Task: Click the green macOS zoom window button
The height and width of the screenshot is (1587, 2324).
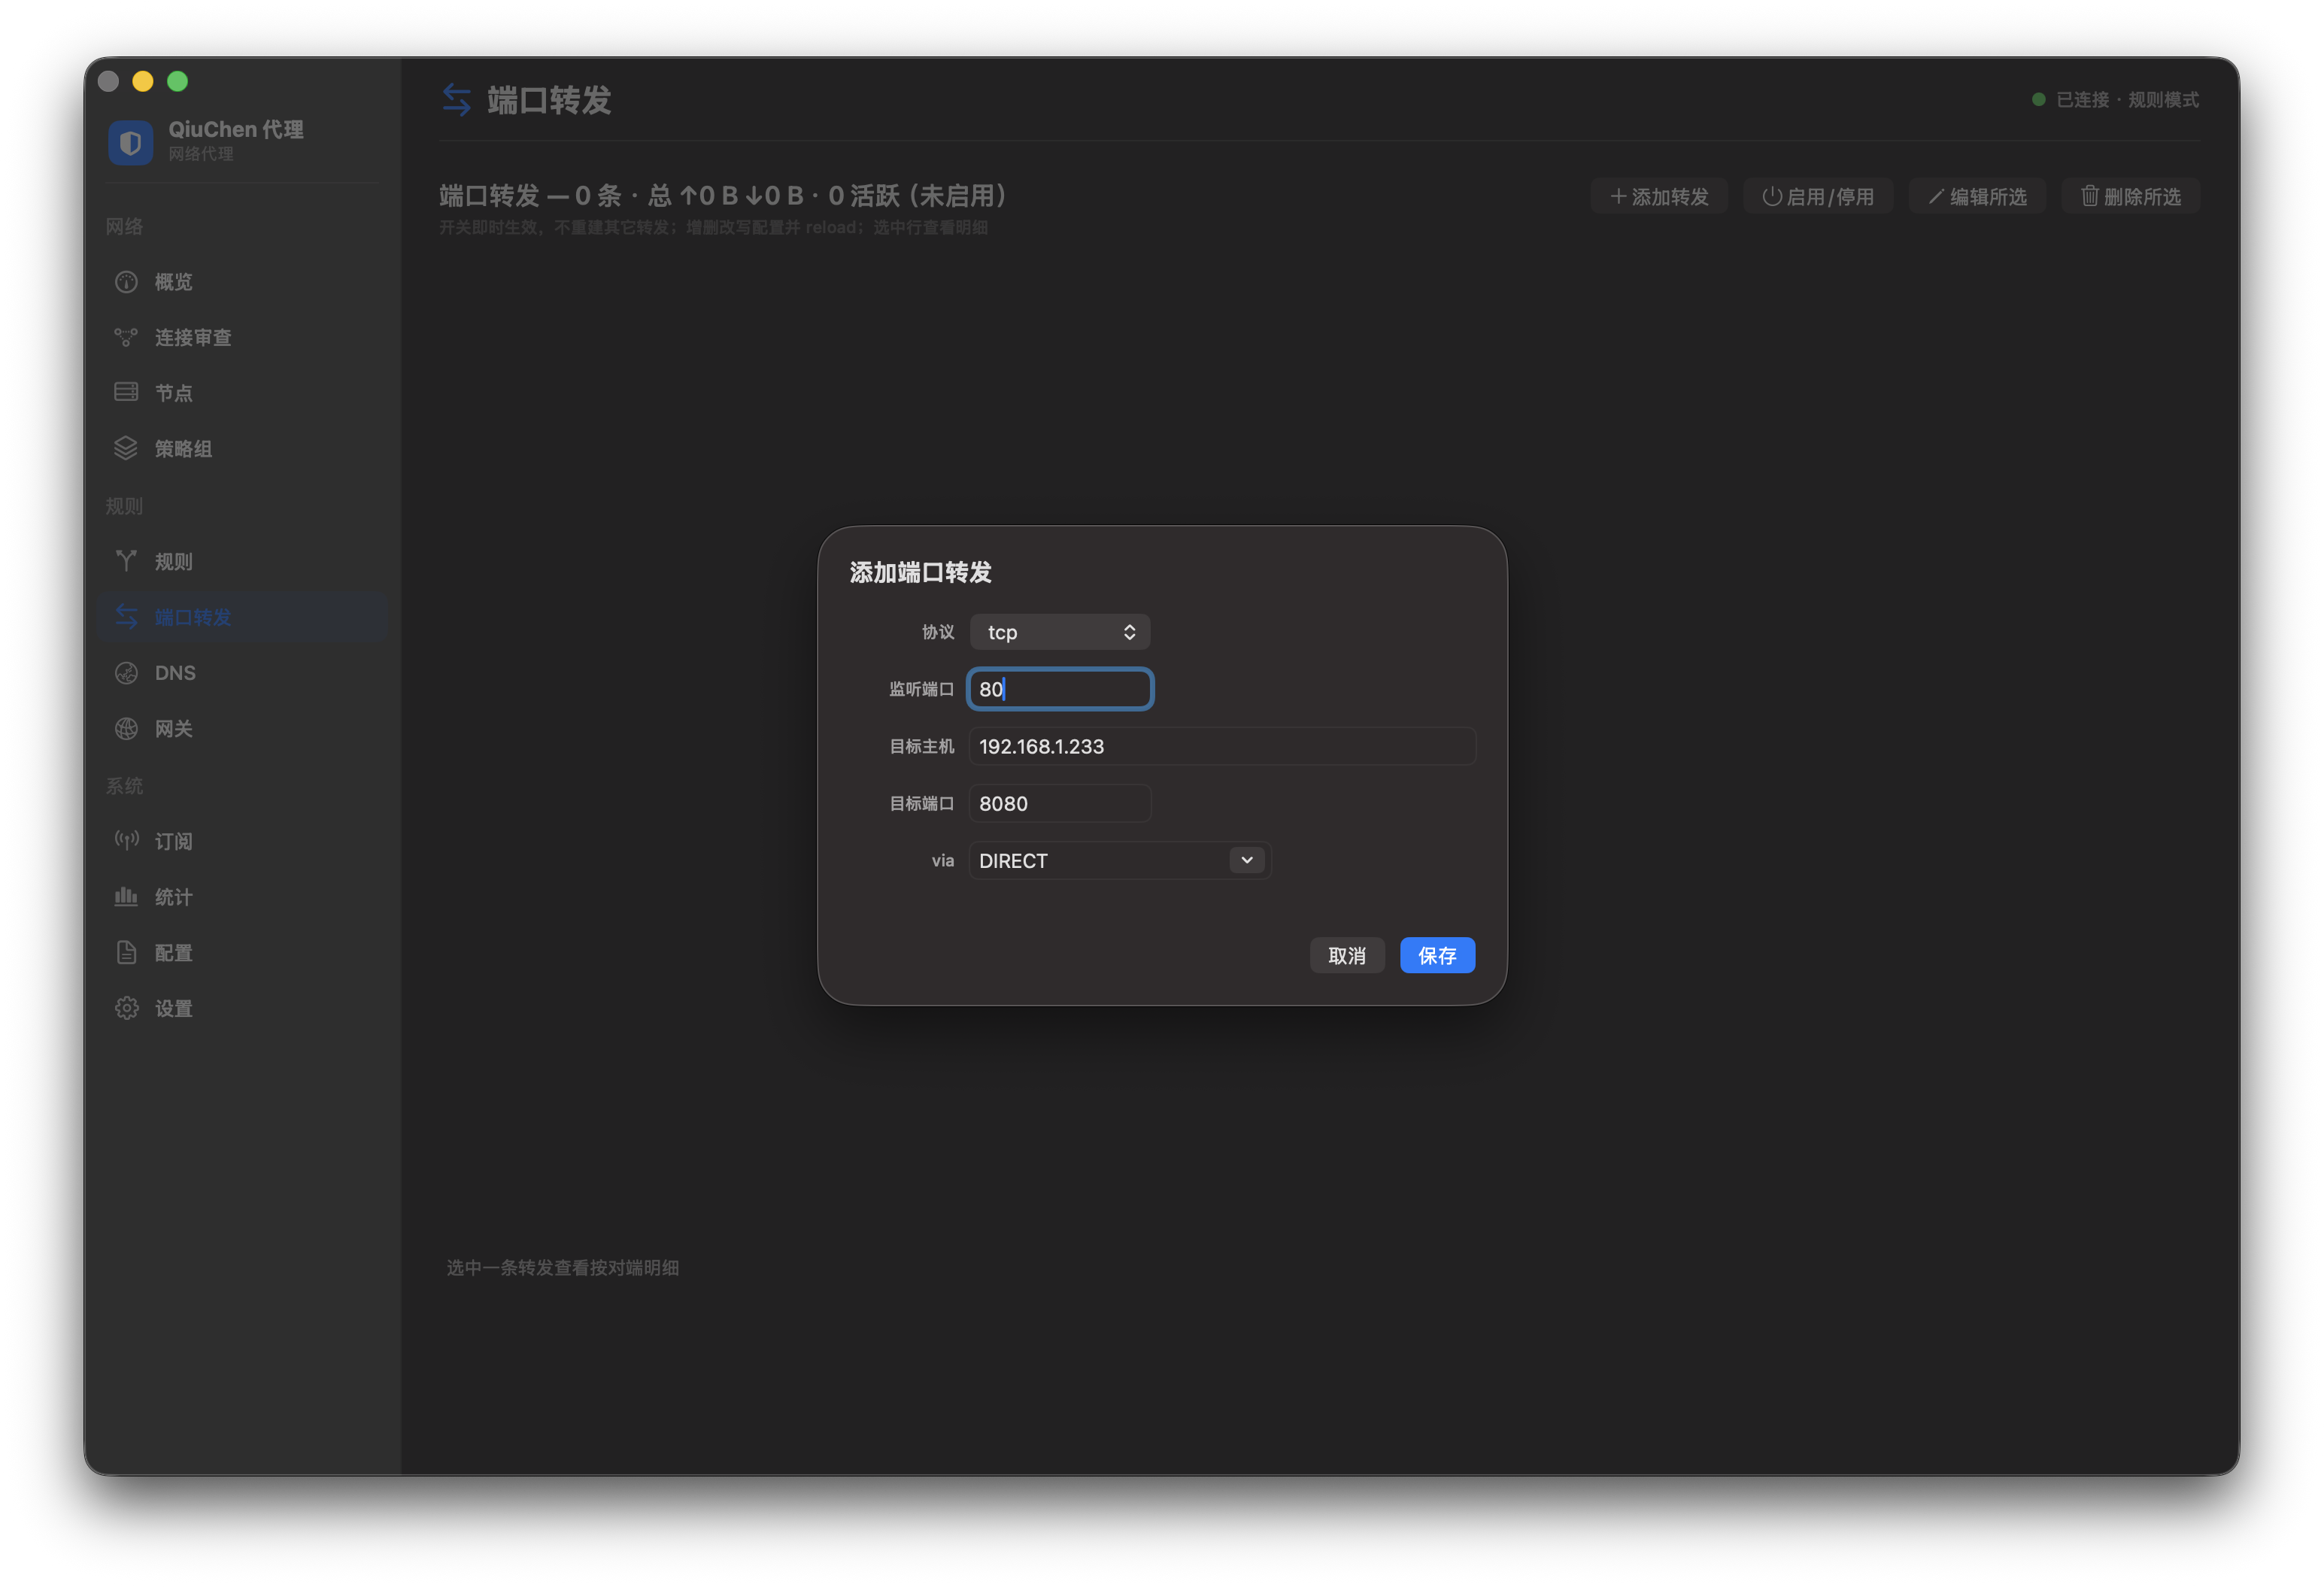Action: [x=177, y=81]
